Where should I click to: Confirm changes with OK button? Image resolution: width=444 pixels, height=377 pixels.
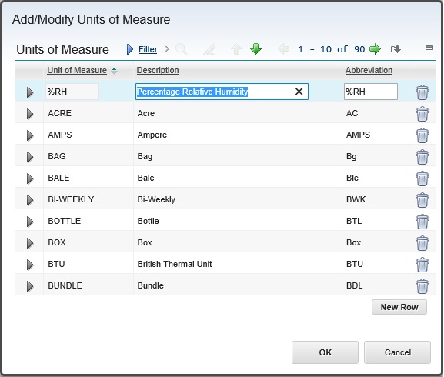[x=325, y=352]
